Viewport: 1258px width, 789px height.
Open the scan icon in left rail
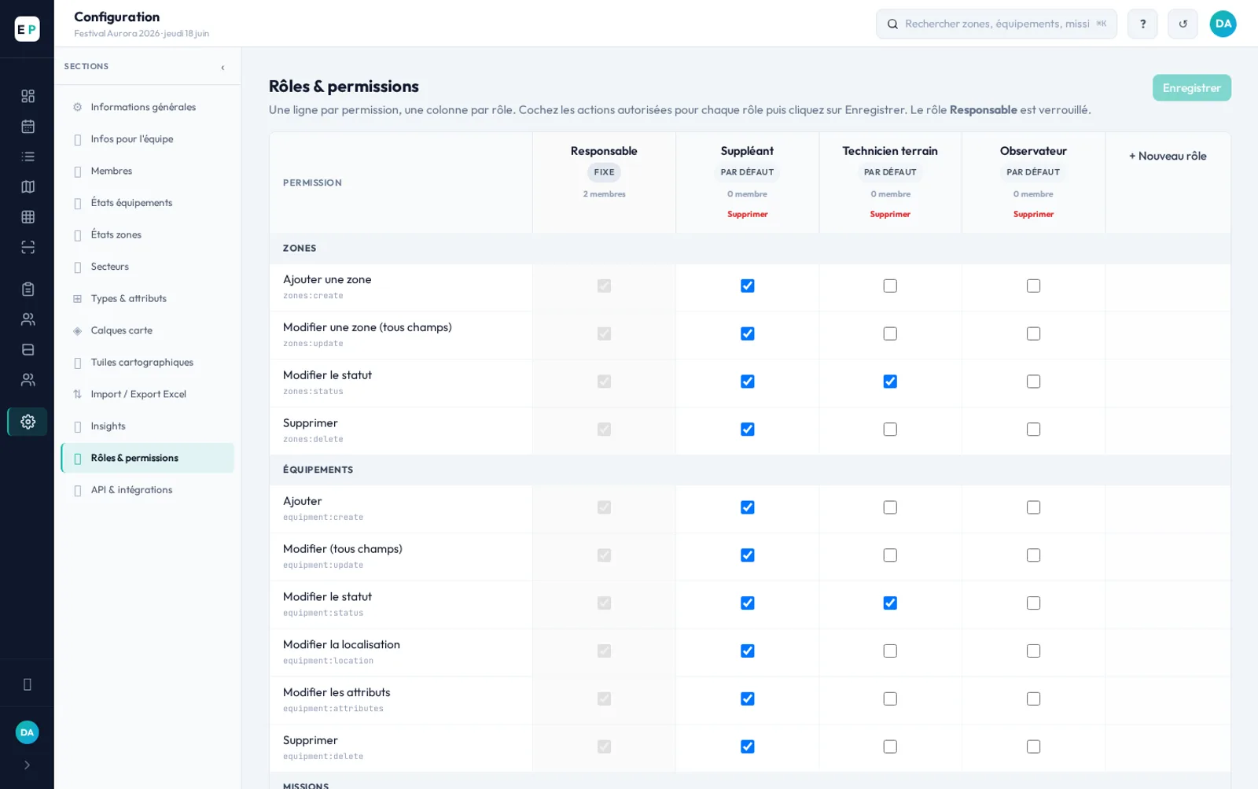[x=28, y=247]
